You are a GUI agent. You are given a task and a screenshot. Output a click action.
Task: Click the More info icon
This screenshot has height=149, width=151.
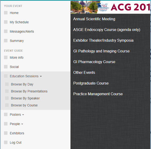[6, 58]
